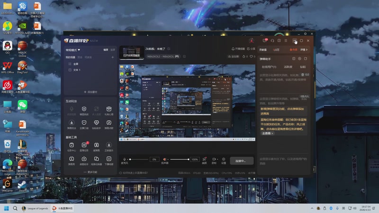
Task: Edit the NBA2KOL2 category pencil icon
Action: (x=184, y=56)
